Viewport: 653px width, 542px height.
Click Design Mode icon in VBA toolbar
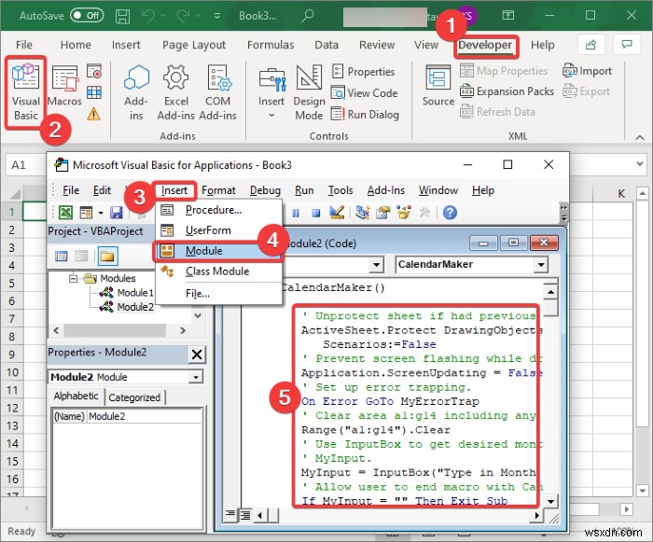point(337,213)
